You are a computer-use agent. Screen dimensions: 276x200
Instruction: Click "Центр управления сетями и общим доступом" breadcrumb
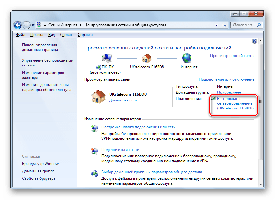(x=125, y=25)
